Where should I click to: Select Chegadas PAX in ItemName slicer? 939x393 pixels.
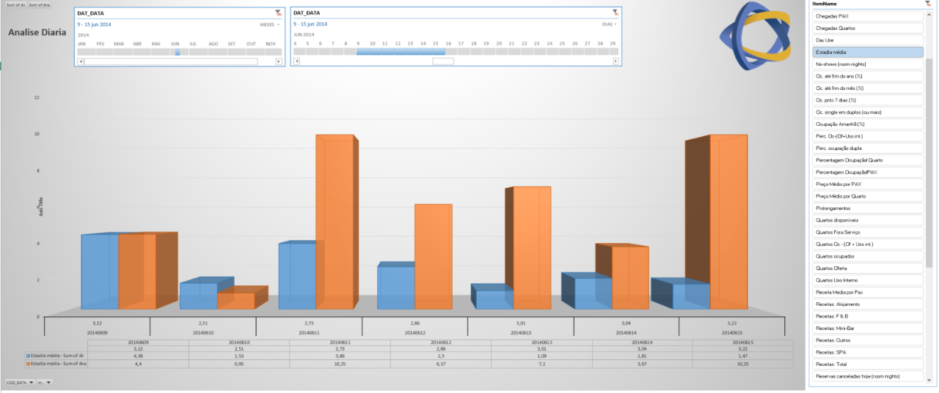pos(867,16)
